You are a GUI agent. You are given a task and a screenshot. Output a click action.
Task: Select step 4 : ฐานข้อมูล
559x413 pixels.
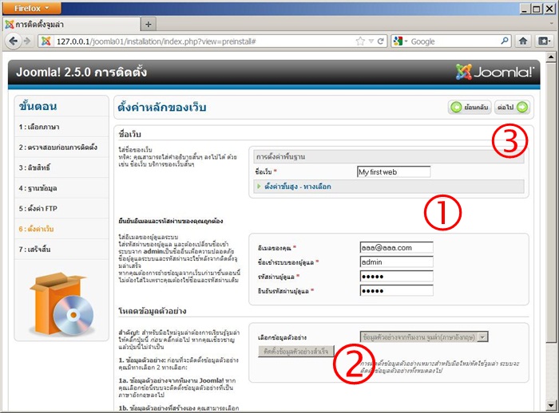tap(61, 188)
